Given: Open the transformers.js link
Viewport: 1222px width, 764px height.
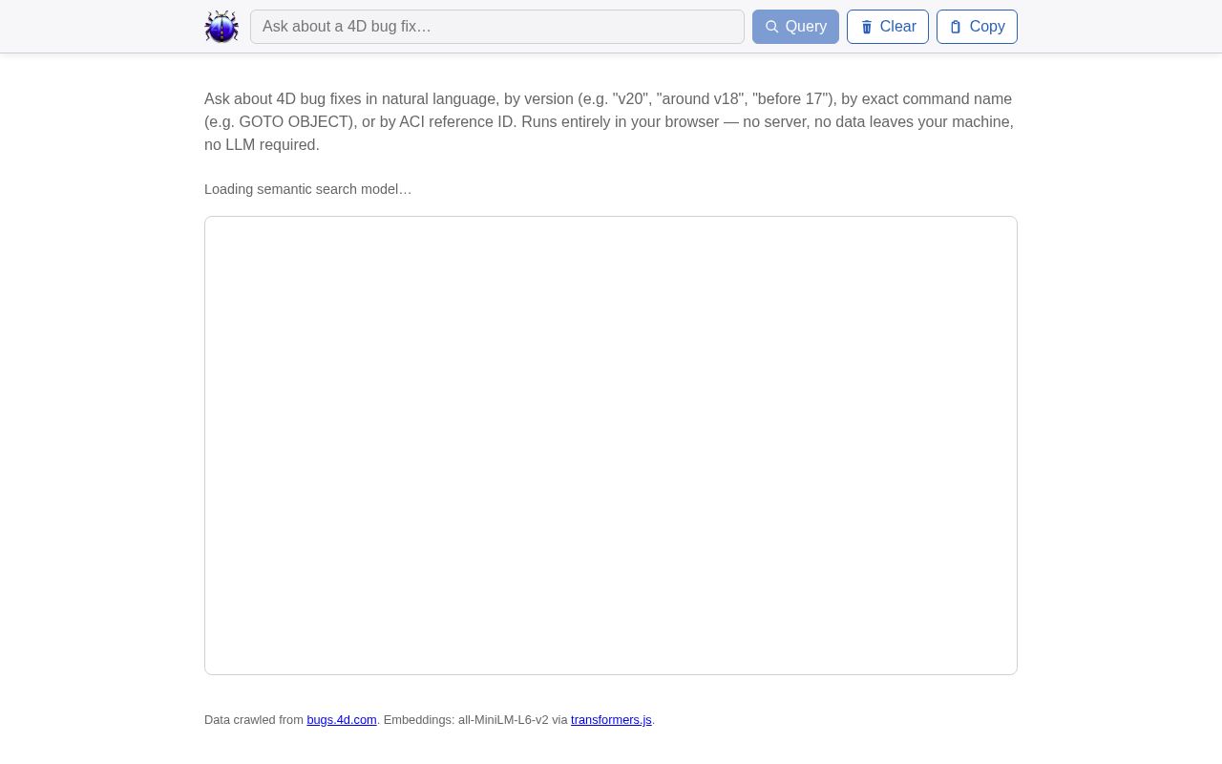Looking at the screenshot, I should click(x=611, y=720).
